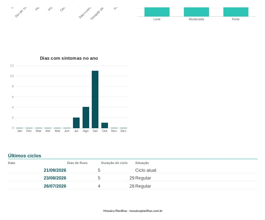Click the y-axis value 10

click(x=12, y=76)
